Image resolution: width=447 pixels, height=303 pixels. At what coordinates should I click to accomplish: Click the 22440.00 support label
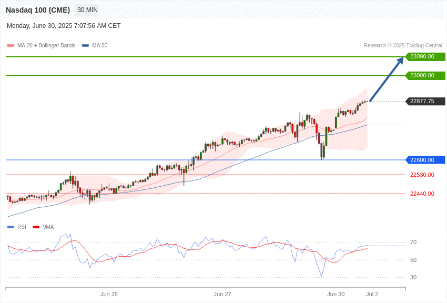[422, 194]
